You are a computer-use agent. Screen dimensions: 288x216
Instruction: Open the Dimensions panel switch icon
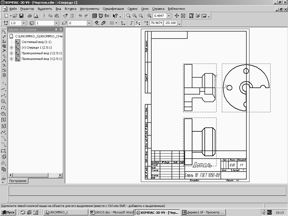tap(4, 37)
